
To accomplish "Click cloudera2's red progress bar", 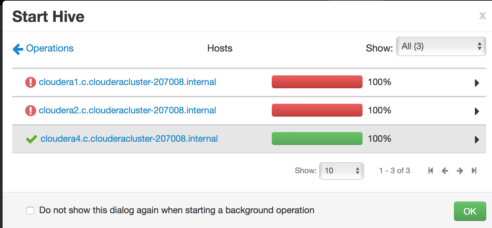I will point(317,110).
